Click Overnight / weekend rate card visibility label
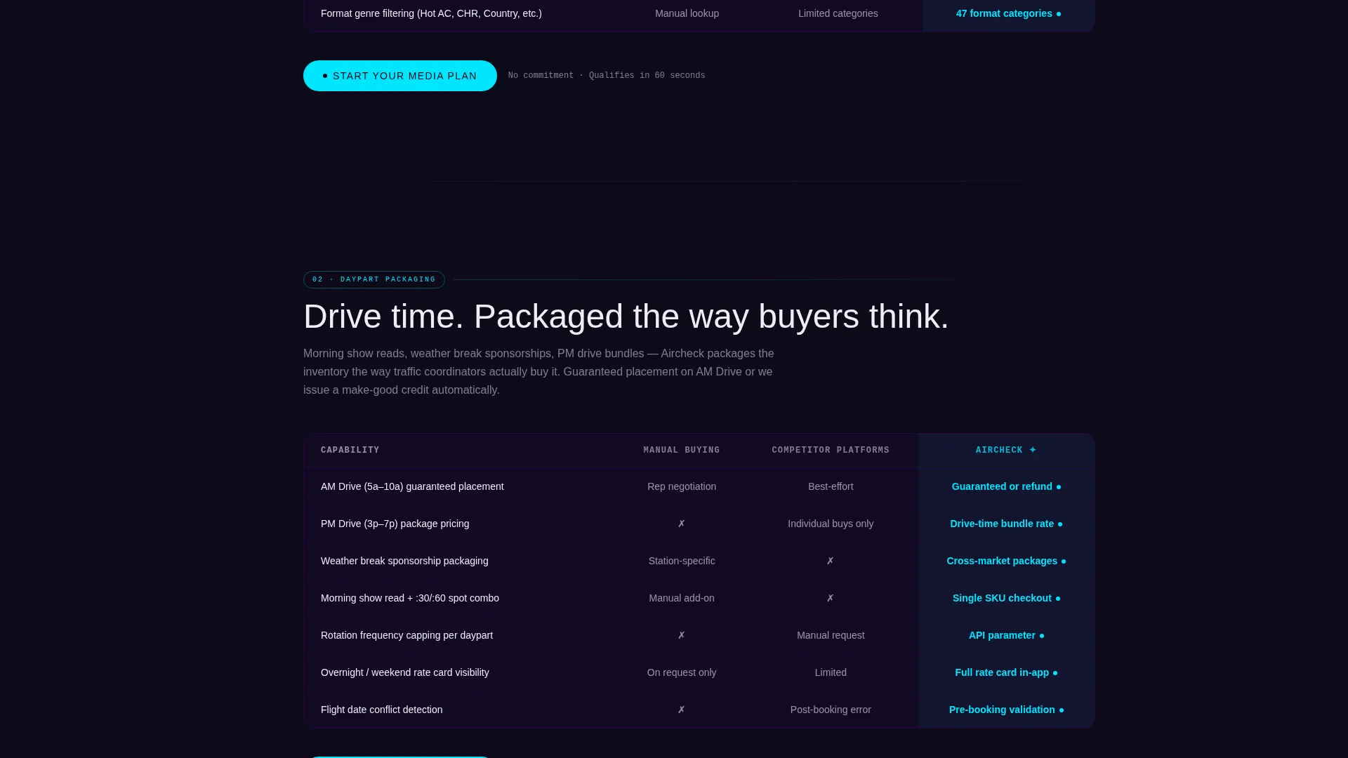1348x758 pixels. pyautogui.click(x=405, y=672)
